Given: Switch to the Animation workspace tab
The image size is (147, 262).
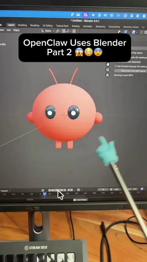Looking at the screenshot, I should pos(87,26).
